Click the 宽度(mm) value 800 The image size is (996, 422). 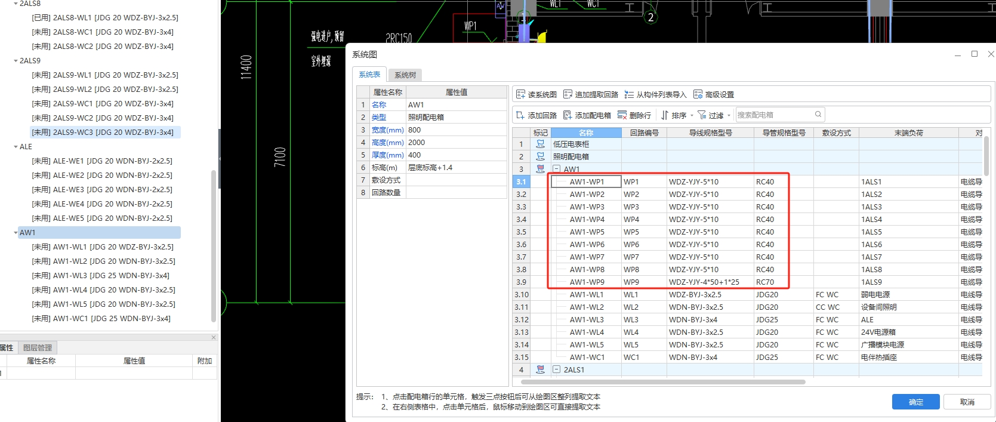[x=457, y=130]
